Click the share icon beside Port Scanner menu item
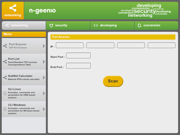The width and height of the screenshot is (180, 135). [5, 46]
